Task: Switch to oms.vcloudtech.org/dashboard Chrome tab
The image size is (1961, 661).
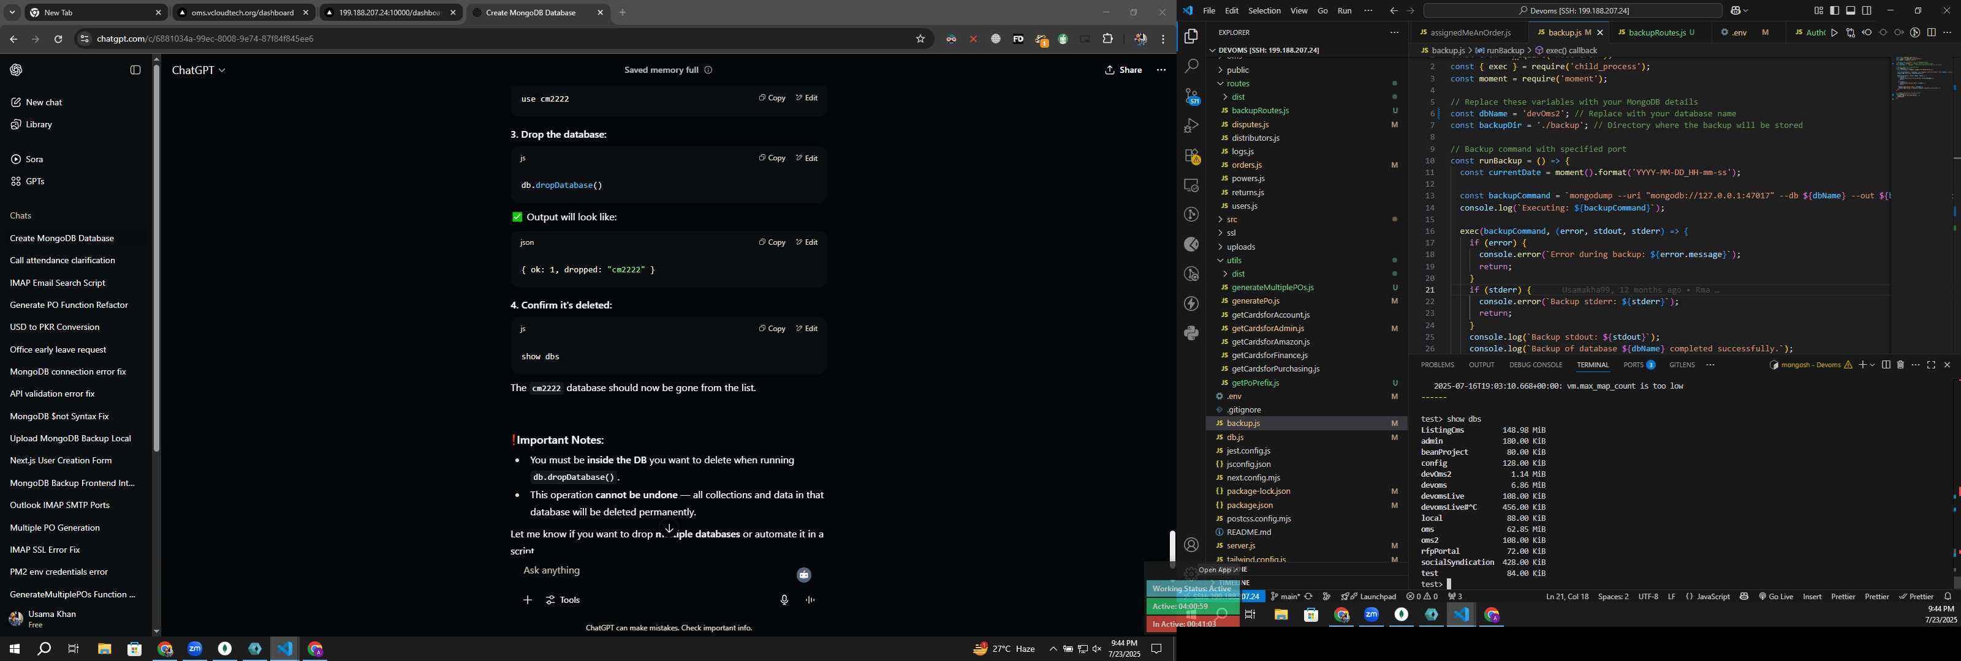Action: click(243, 13)
